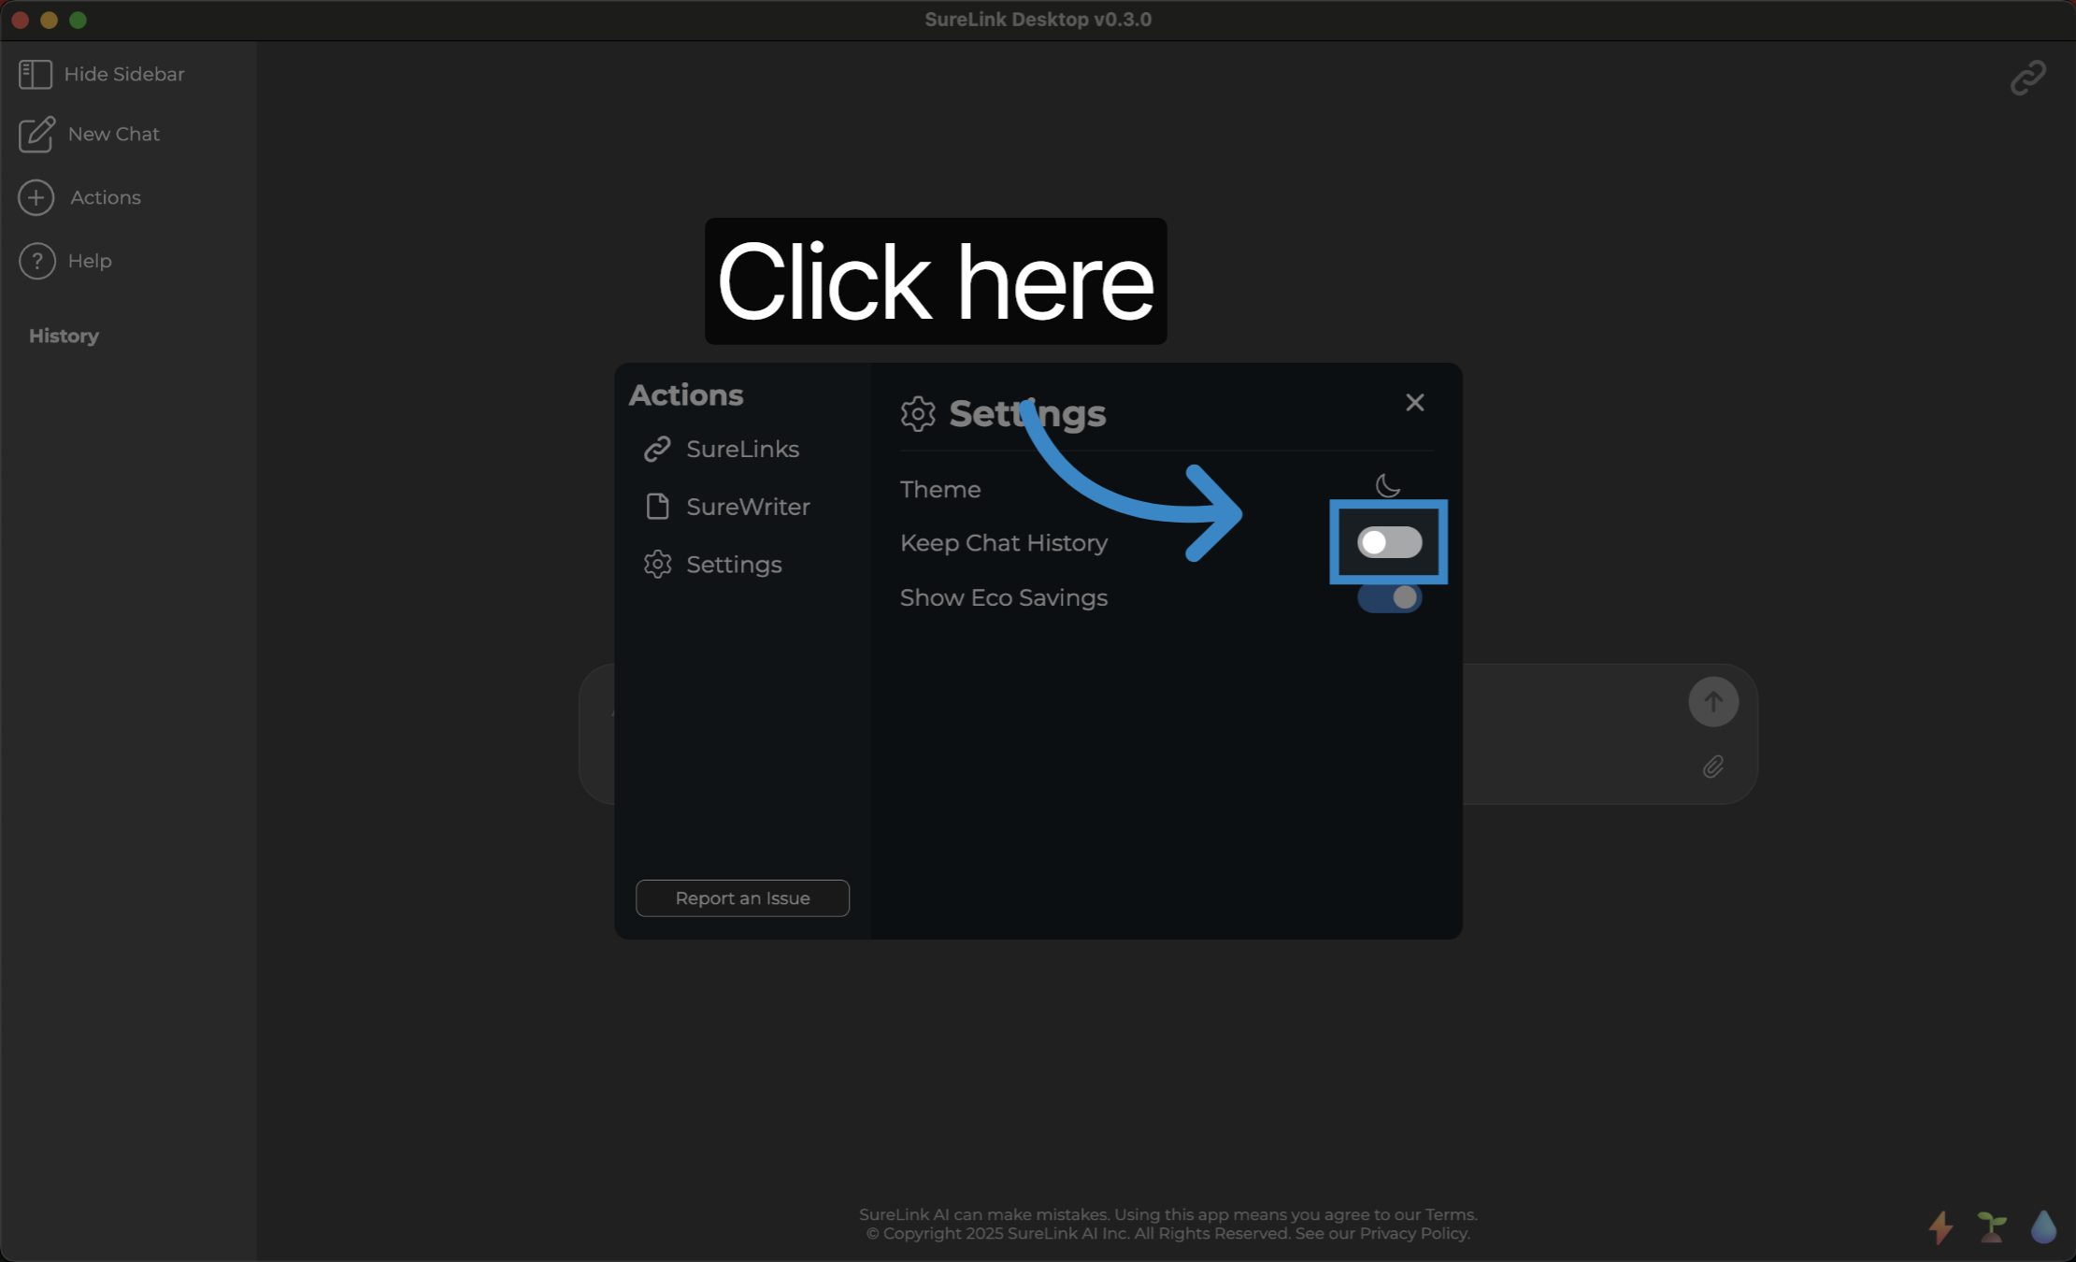The image size is (2076, 1262).
Task: Click the Theme label
Action: pyautogui.click(x=939, y=489)
